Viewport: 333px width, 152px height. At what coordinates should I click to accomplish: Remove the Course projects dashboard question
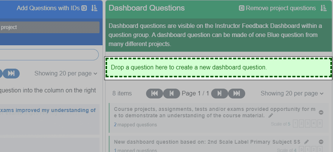click(x=321, y=112)
